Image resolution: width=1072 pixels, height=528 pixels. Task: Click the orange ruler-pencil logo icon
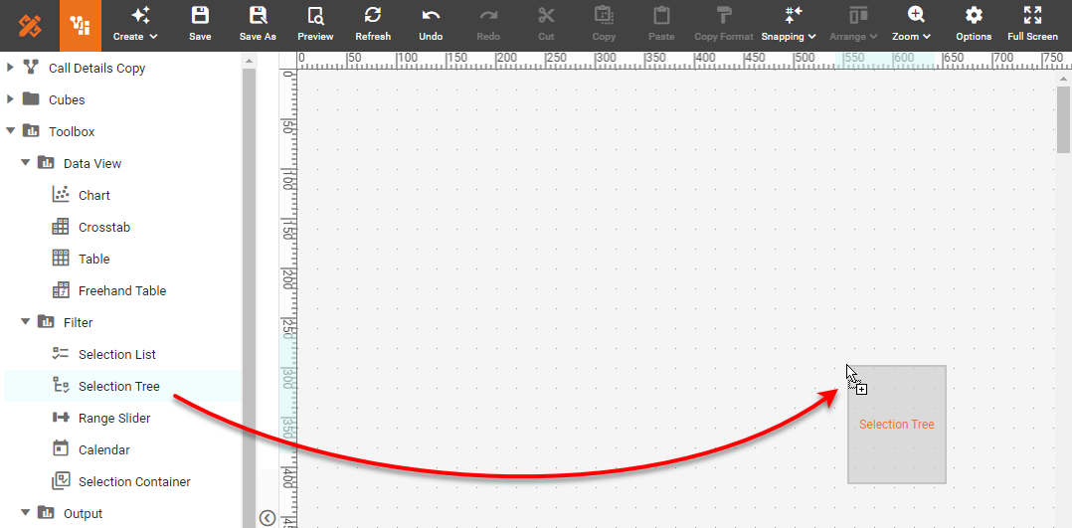[30, 26]
